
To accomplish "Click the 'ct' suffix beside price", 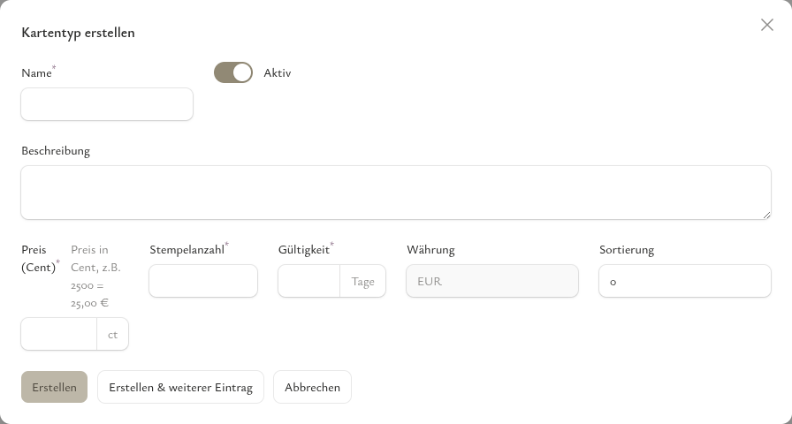I will [x=112, y=335].
